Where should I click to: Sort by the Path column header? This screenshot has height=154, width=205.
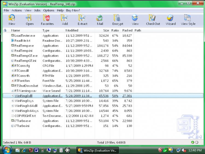point(138,30)
